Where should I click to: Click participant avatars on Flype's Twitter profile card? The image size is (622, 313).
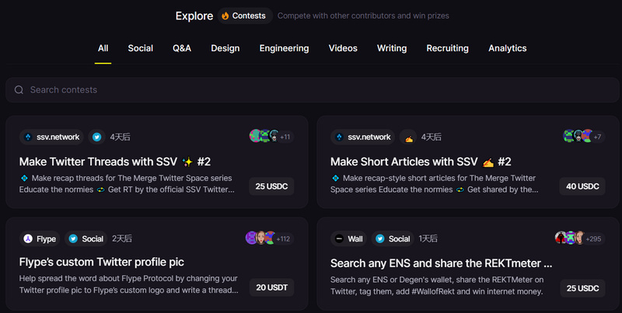[260, 238]
